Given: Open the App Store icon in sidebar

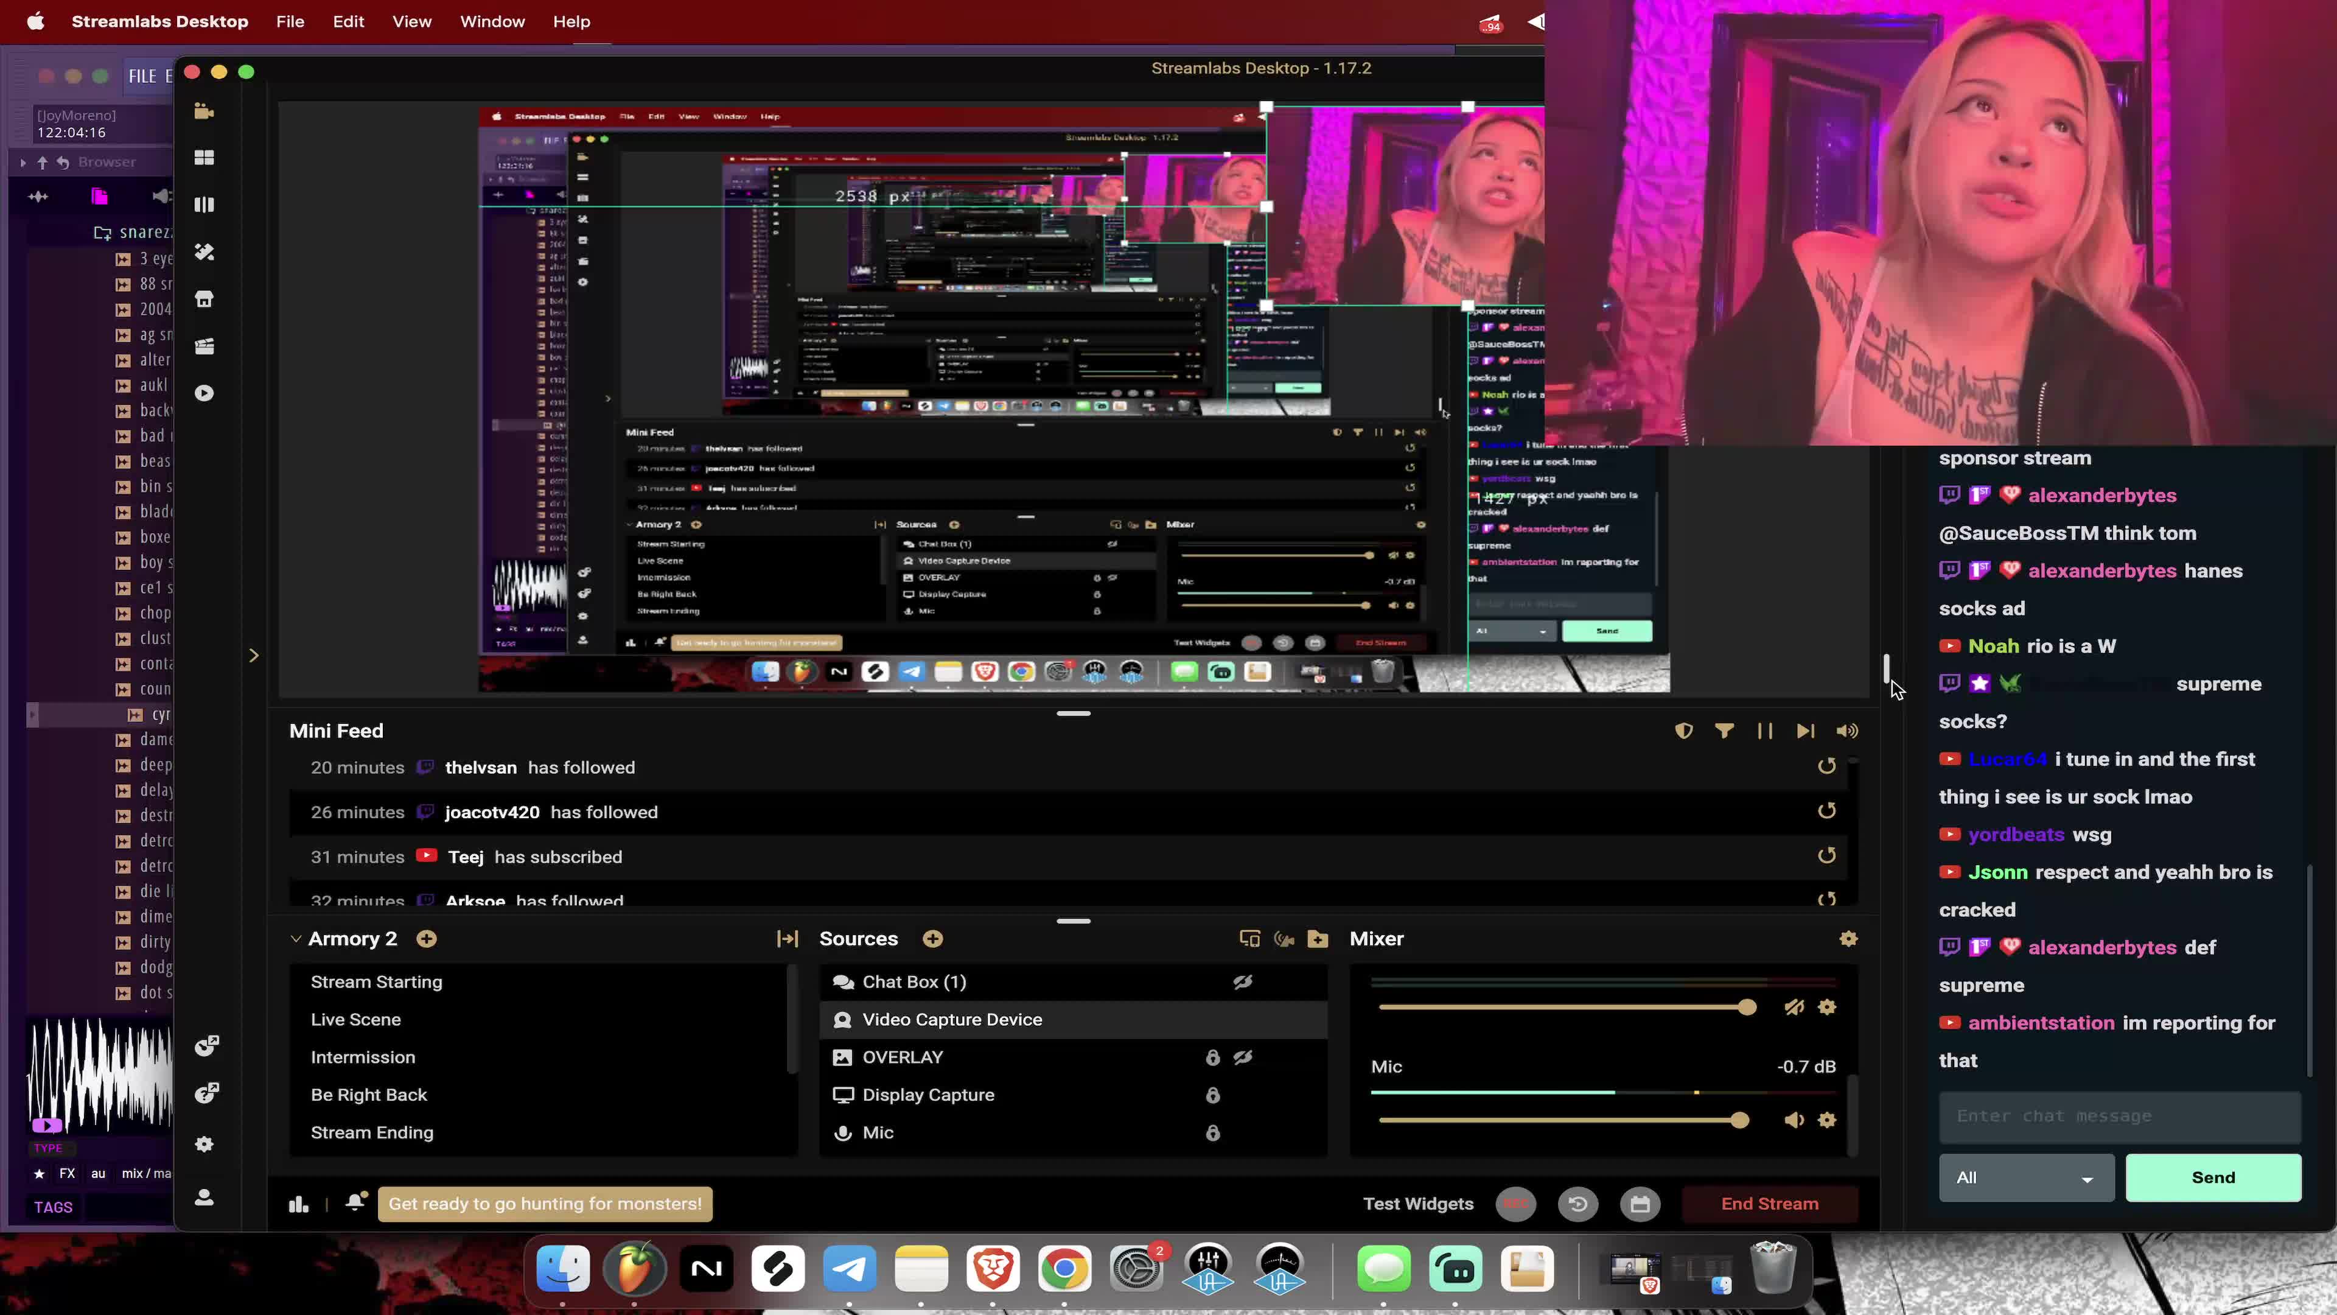Looking at the screenshot, I should [x=204, y=300].
